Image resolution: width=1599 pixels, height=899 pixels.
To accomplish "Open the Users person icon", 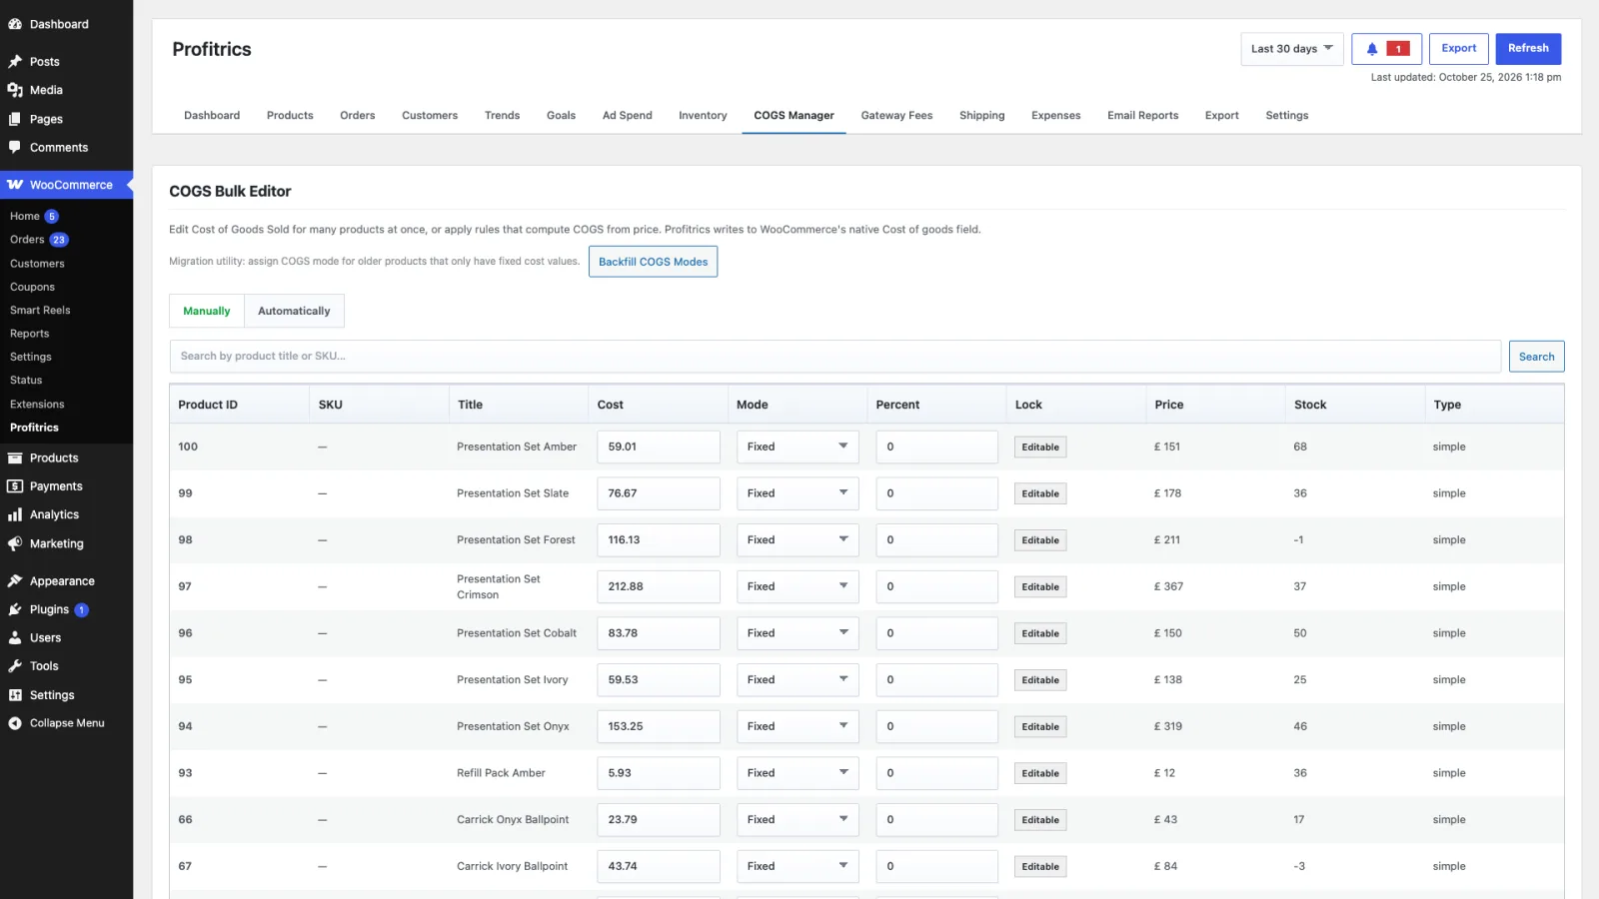I will [15, 638].
